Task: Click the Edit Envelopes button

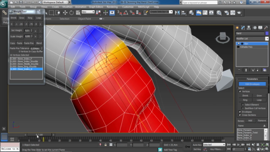Action: pyautogui.click(x=252, y=84)
